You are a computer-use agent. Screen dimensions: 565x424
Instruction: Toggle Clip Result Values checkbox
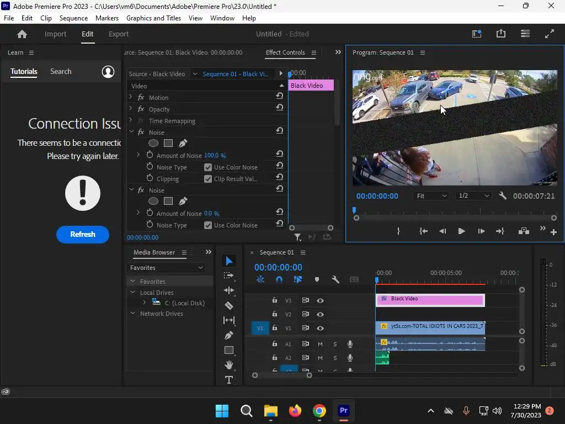click(x=208, y=179)
